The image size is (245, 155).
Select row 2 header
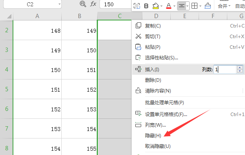point(7,30)
